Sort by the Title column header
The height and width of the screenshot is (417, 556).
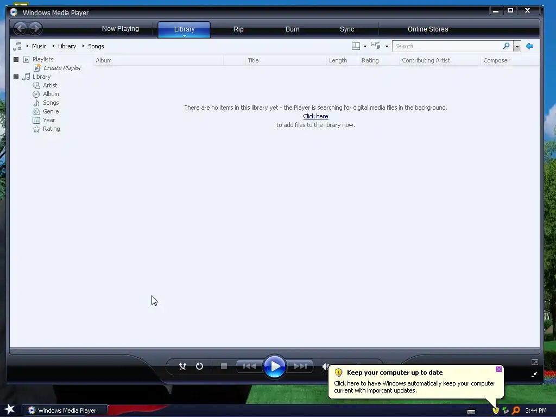coord(286,60)
